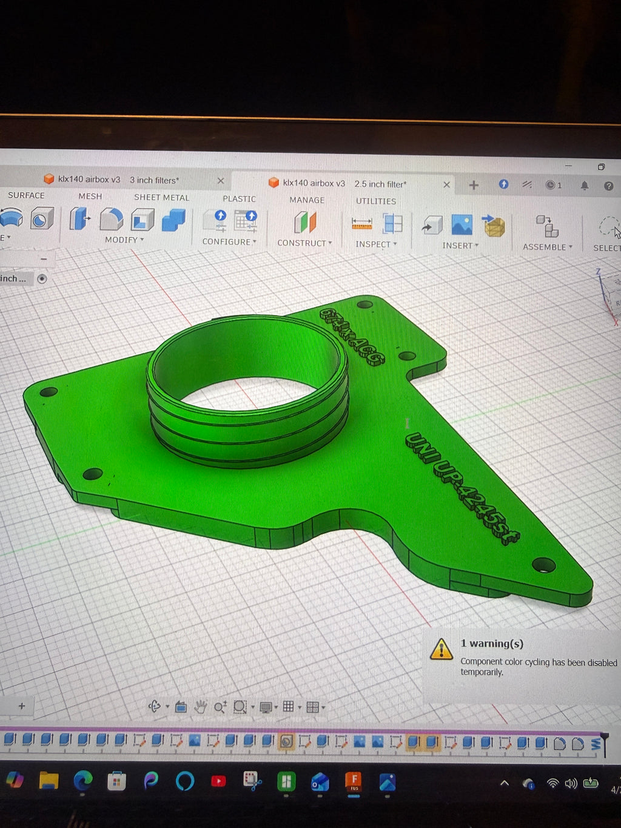Switch to the PLASTIC tab
Screen dimensions: 621x828
pyautogui.click(x=239, y=198)
